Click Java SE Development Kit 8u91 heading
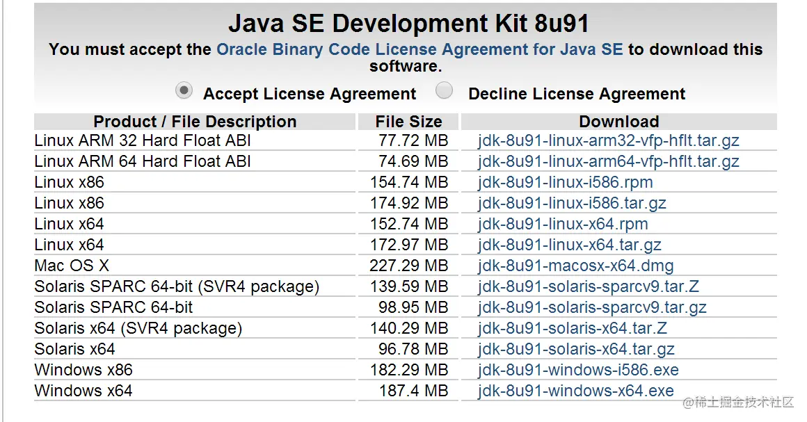 (x=408, y=23)
